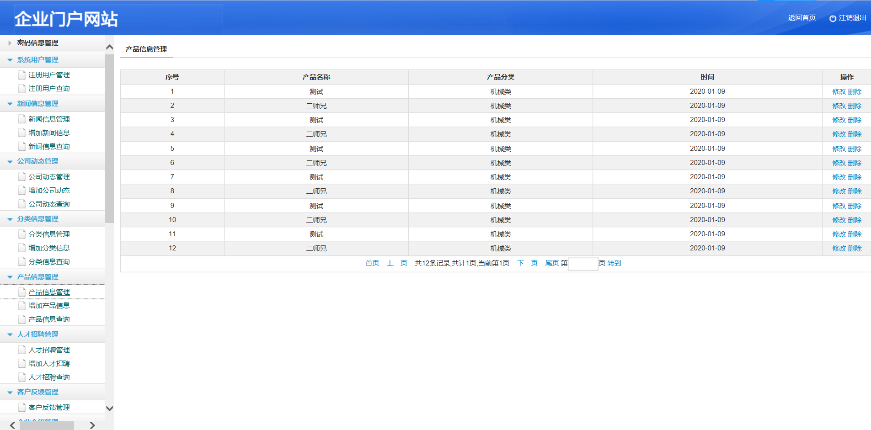Image resolution: width=871 pixels, height=430 pixels.
Task: Click 修改 for product row 1
Action: click(839, 91)
